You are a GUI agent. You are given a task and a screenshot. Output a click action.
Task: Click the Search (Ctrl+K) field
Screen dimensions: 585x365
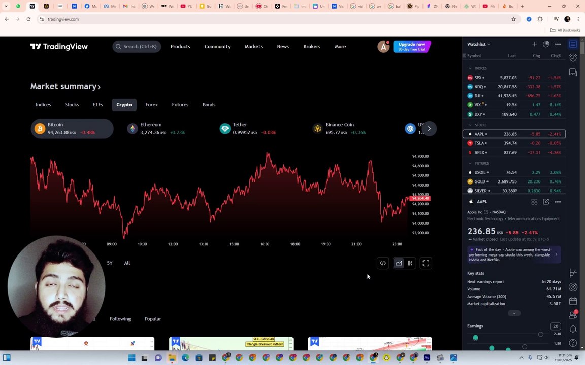click(x=137, y=47)
